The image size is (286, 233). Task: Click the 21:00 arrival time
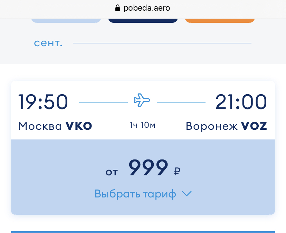(241, 102)
